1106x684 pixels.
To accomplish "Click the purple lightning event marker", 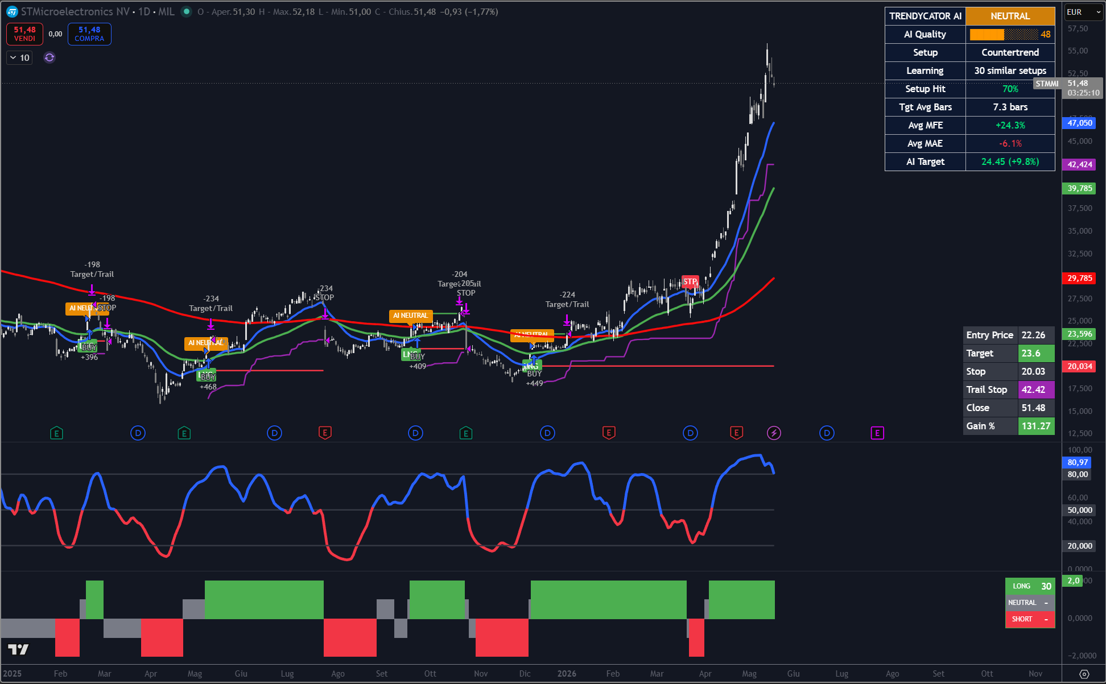I will click(774, 433).
